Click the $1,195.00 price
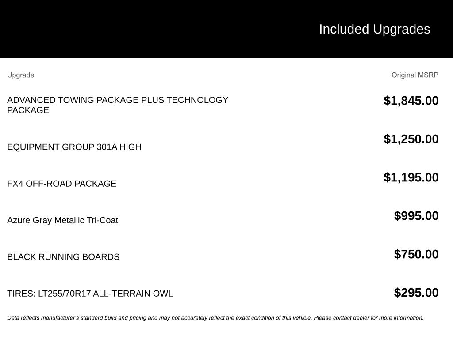 pyautogui.click(x=411, y=177)
